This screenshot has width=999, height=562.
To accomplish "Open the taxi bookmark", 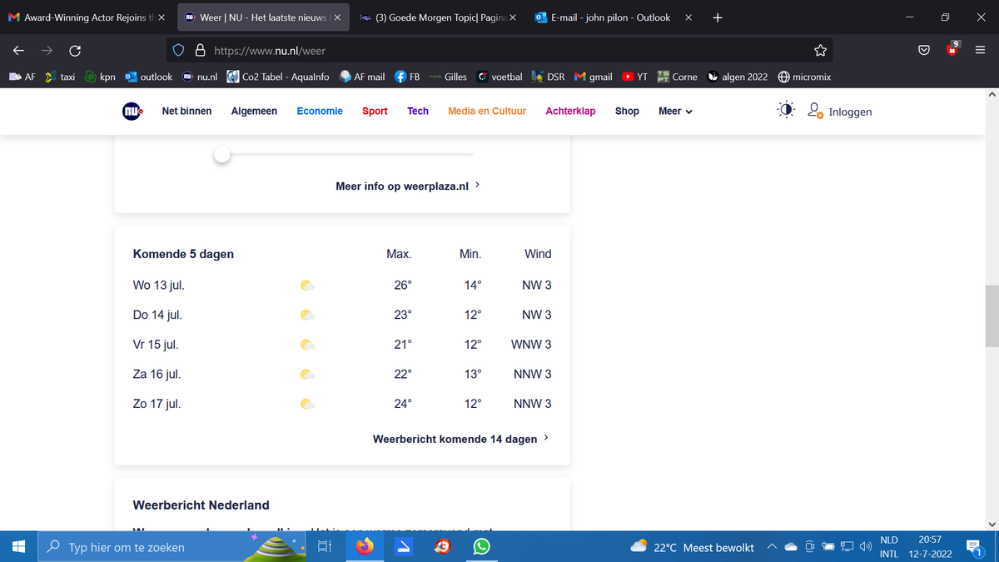I will [60, 77].
